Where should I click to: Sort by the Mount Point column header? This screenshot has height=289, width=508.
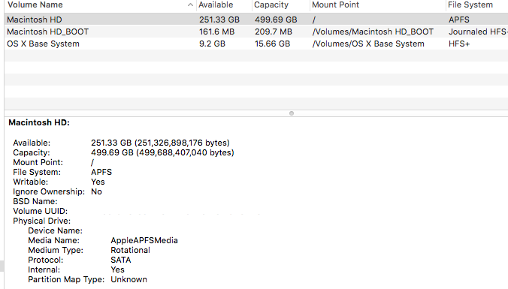coord(336,5)
